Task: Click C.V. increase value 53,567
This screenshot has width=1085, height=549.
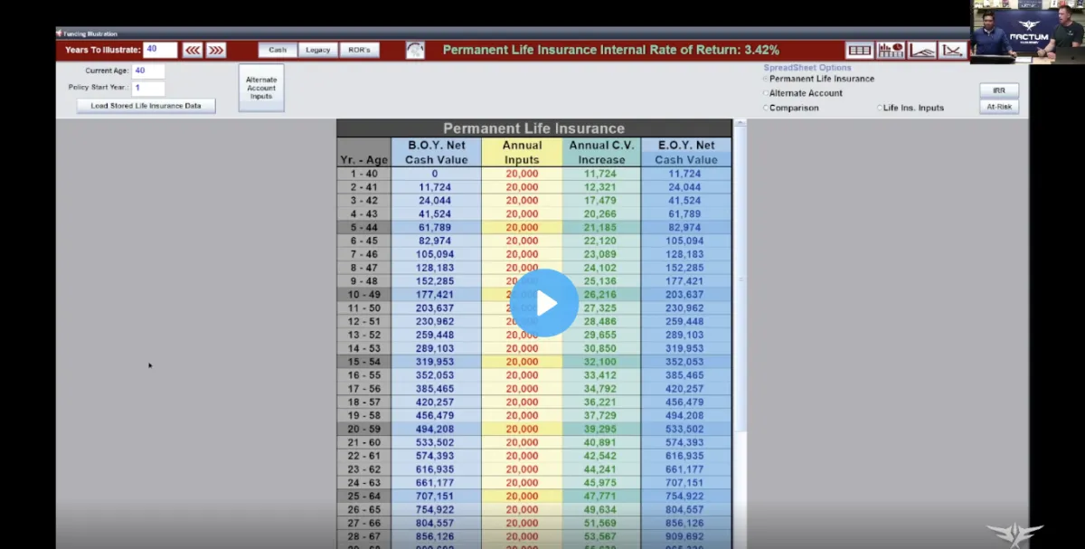Action: click(600, 536)
